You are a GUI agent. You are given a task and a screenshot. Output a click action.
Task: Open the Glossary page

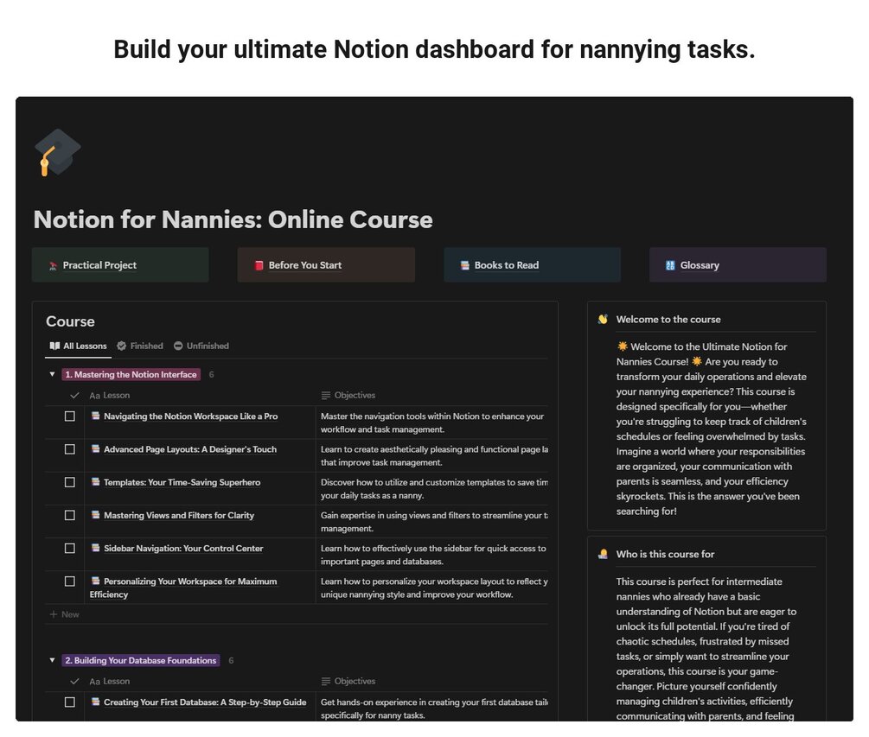point(738,265)
